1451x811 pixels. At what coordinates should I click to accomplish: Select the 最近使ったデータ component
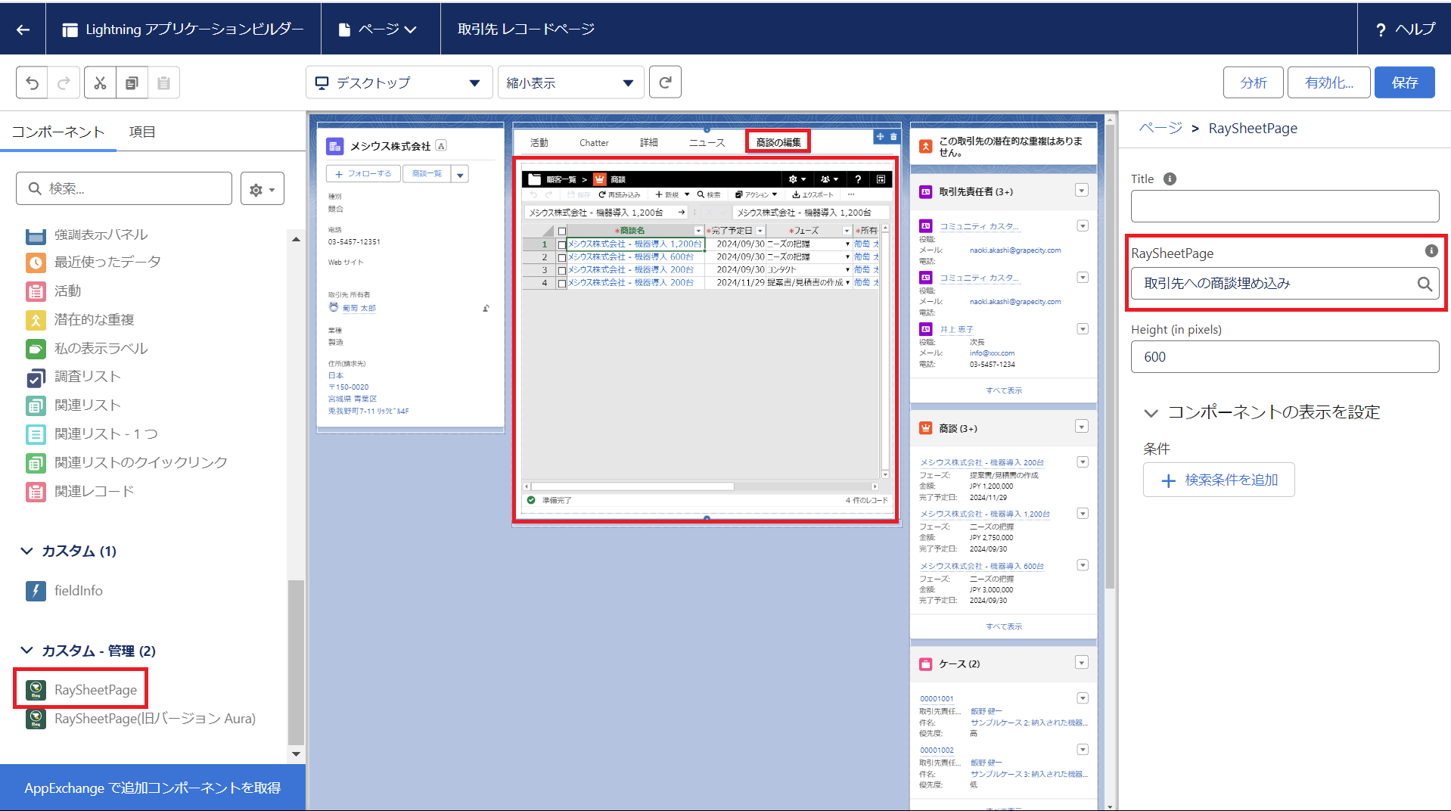click(x=93, y=262)
